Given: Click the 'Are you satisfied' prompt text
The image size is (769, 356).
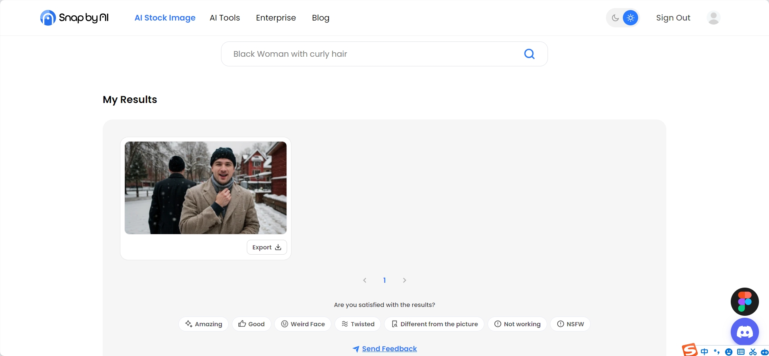Looking at the screenshot, I should pyautogui.click(x=384, y=305).
